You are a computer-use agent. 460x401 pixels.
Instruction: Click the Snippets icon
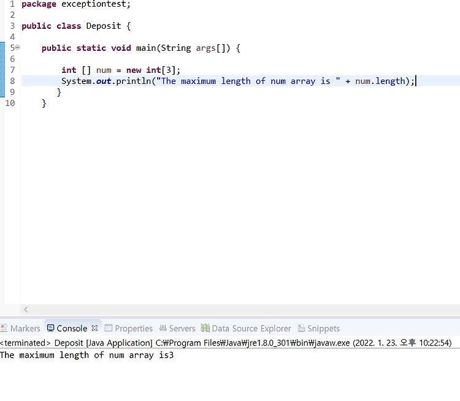301,328
